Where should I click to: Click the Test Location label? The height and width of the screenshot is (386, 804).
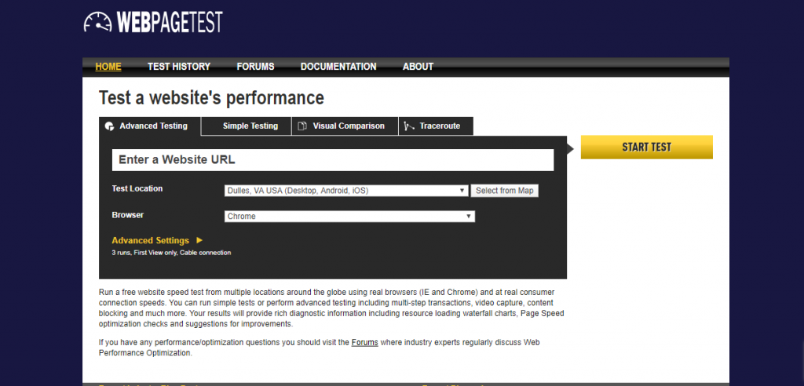[x=137, y=188]
